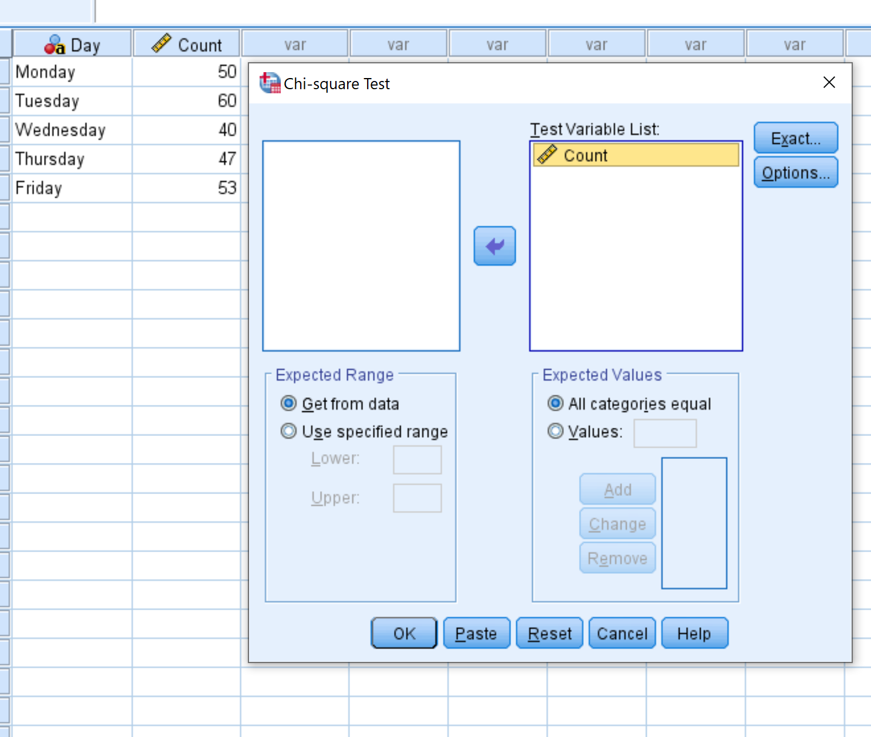Select the Count column header
The height and width of the screenshot is (737, 871).
tap(186, 45)
